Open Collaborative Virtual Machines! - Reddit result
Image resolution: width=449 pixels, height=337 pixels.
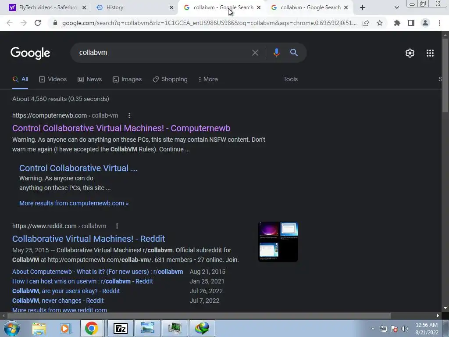[89, 239]
